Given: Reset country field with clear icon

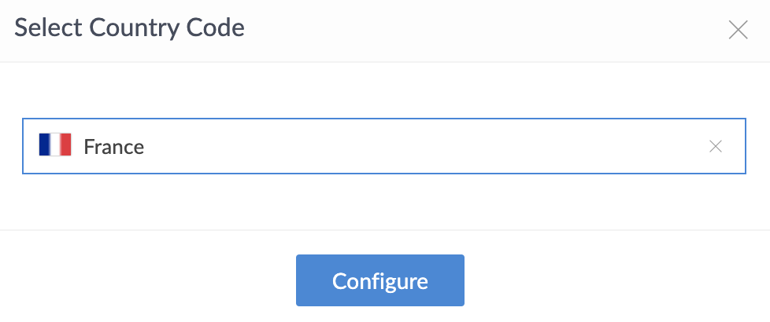Looking at the screenshot, I should [x=715, y=146].
